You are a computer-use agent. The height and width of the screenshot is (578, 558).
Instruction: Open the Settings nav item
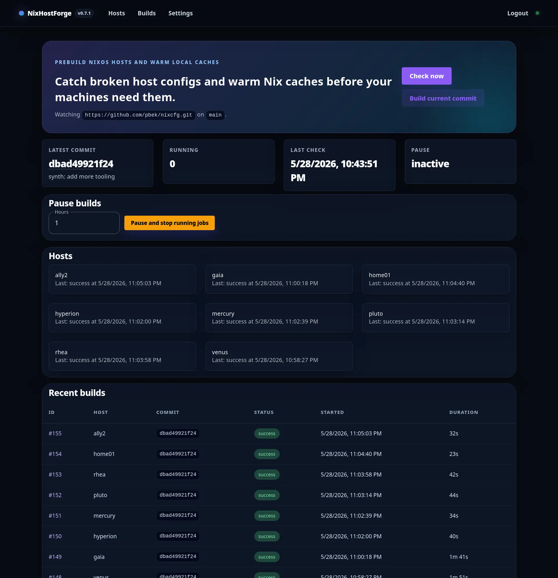tap(181, 13)
